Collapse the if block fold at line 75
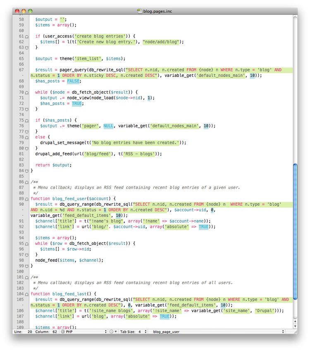 (x=26, y=121)
